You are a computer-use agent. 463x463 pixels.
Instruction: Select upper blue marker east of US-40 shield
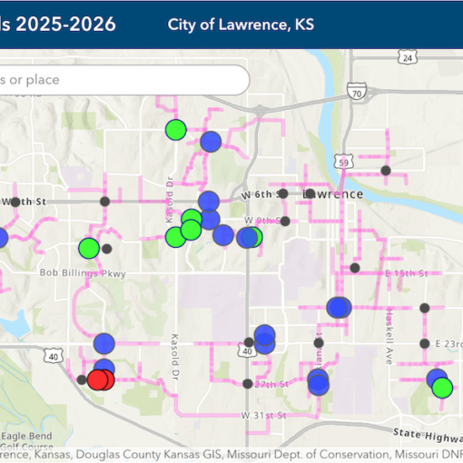tap(265, 335)
